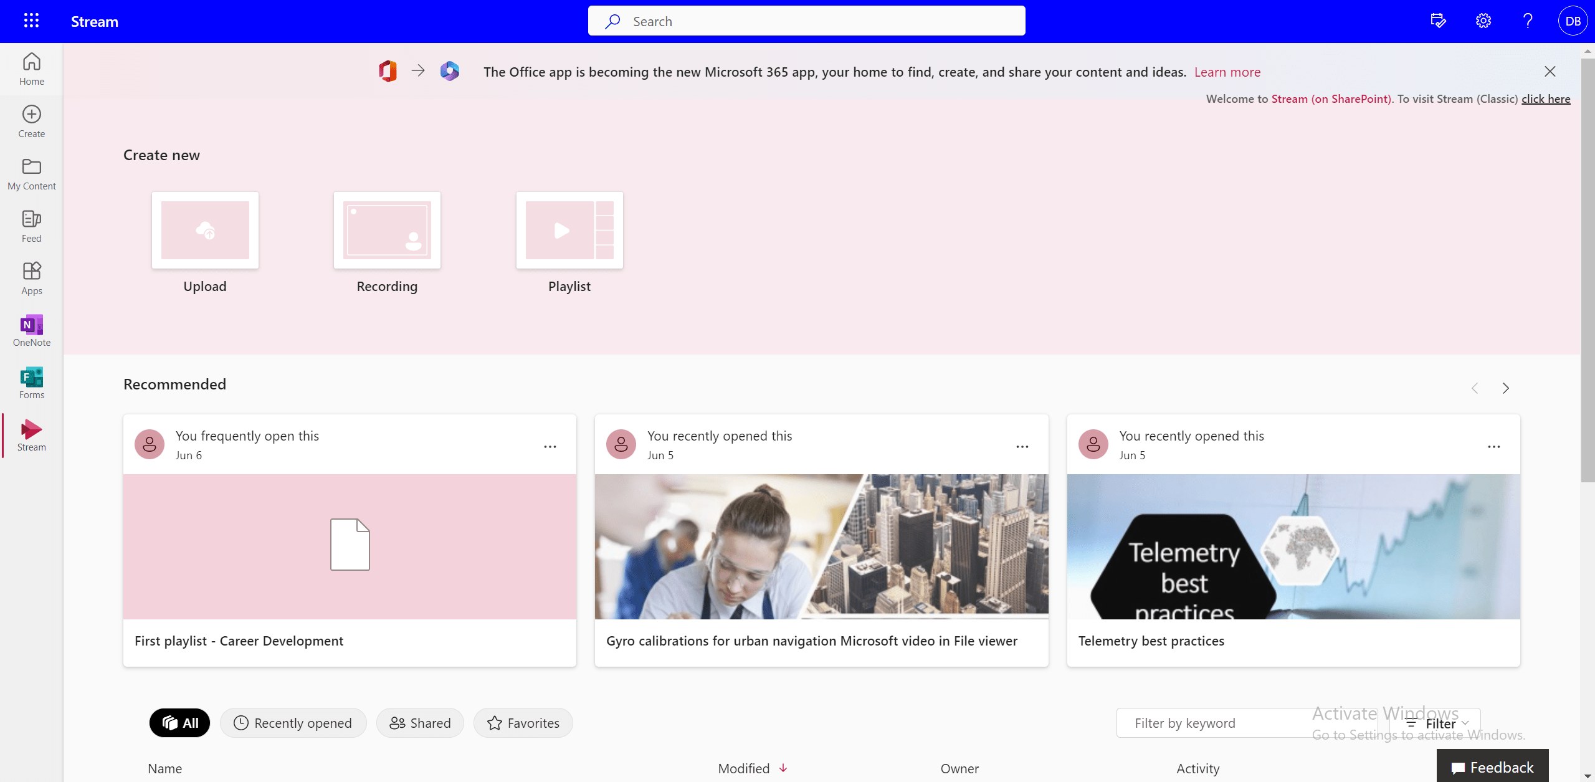Open the Apps panel from the sidebar

click(x=31, y=277)
